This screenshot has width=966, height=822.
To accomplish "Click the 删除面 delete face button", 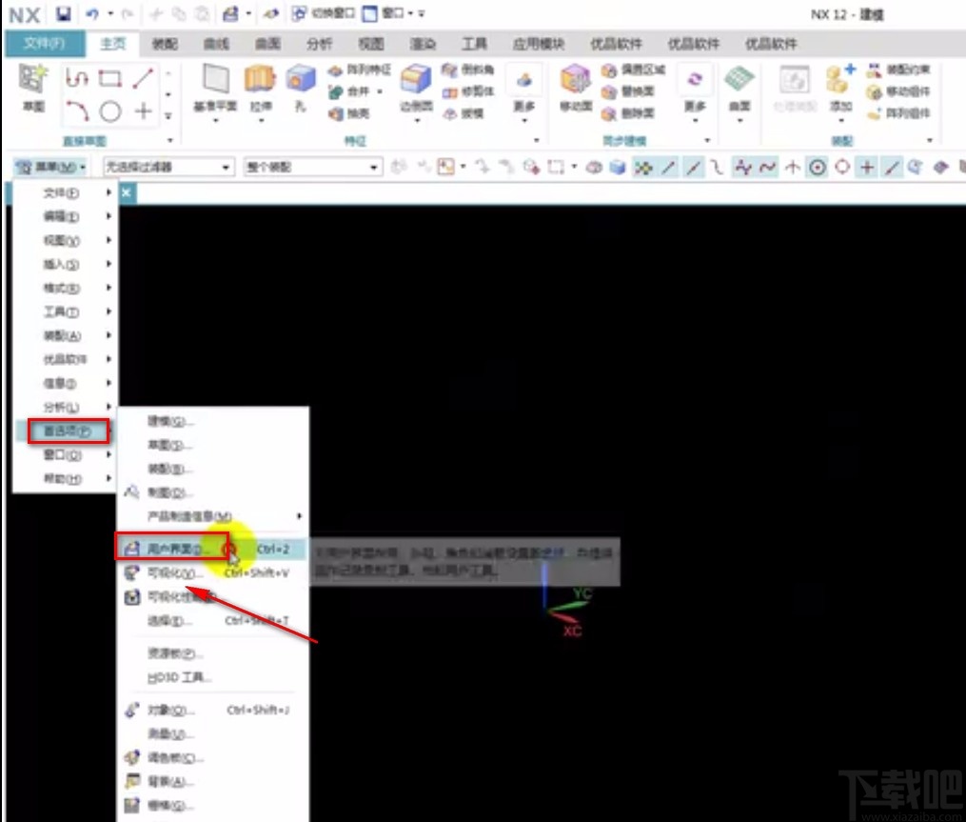I will [628, 113].
